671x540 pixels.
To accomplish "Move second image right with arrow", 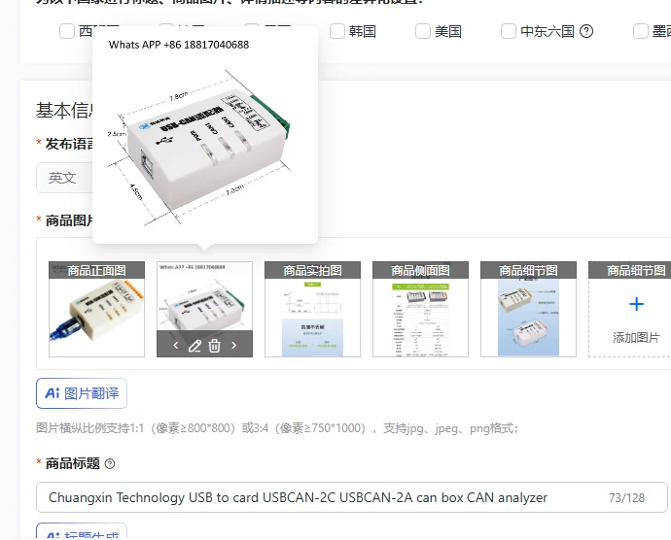I will click(x=233, y=345).
